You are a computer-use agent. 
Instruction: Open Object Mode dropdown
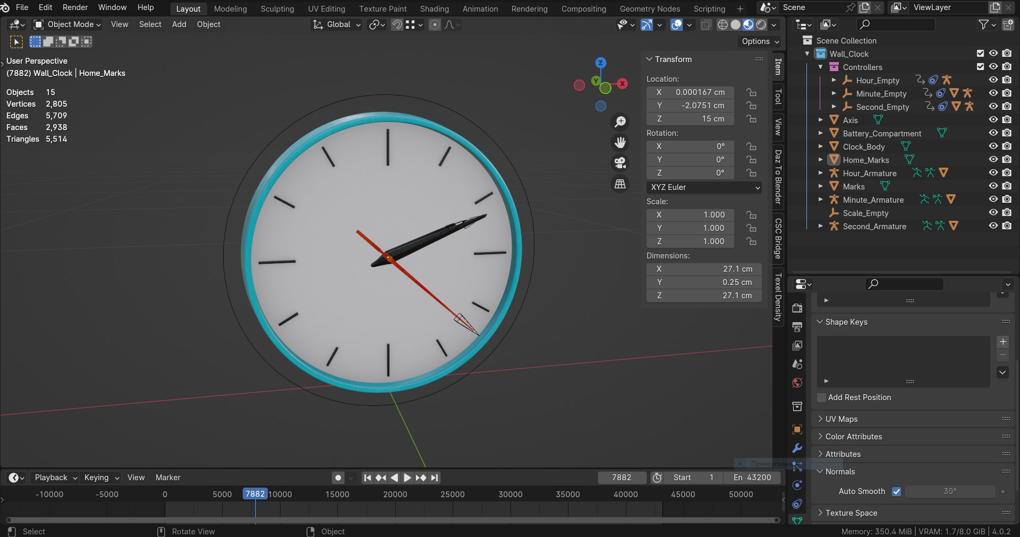pos(67,24)
